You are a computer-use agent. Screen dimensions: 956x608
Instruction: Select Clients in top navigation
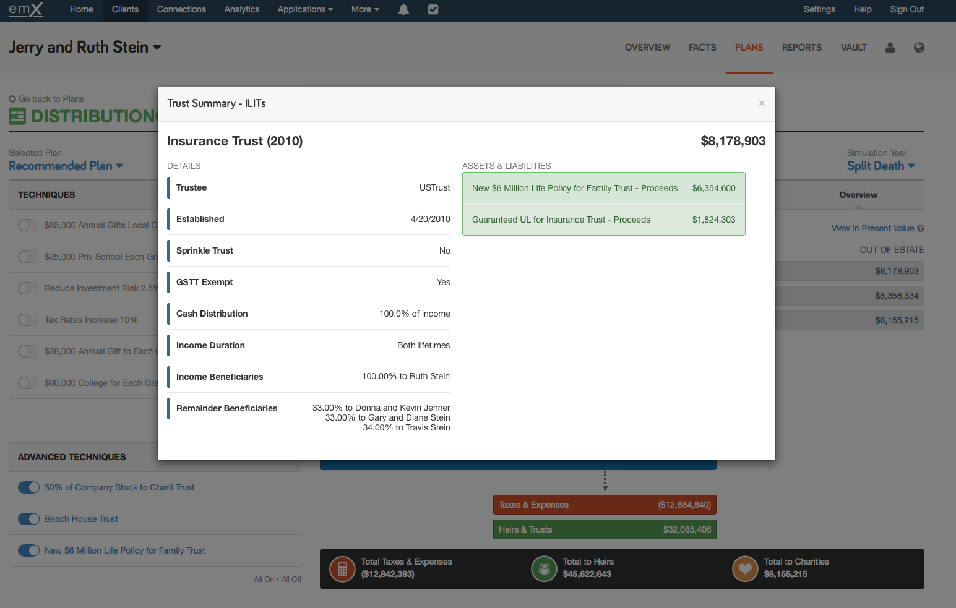(125, 9)
